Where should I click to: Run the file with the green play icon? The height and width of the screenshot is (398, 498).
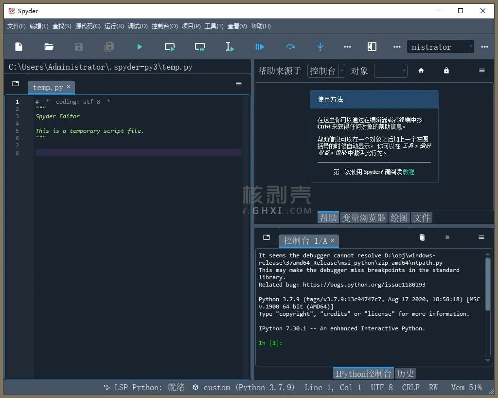click(x=140, y=47)
